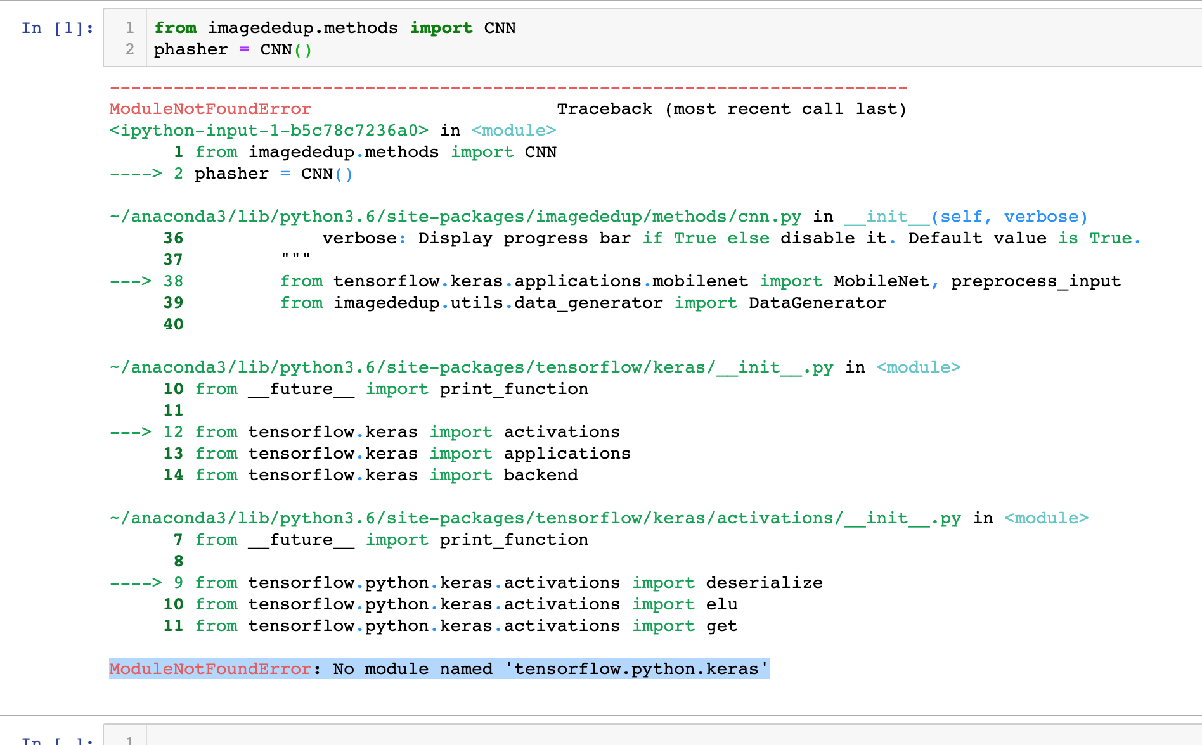This screenshot has height=745, width=1202.
Task: Click the tensorflow keras __init__.py path
Action: point(470,367)
